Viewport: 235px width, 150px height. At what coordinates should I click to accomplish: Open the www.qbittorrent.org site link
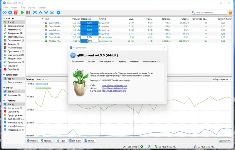pos(114,85)
